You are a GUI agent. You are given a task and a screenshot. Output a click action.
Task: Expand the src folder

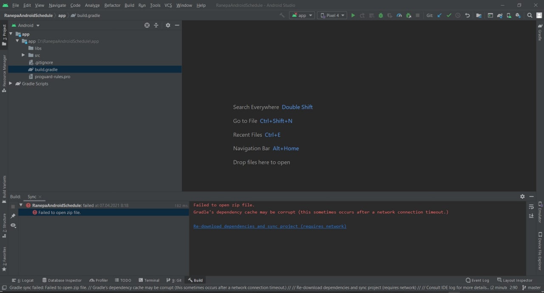pos(23,55)
